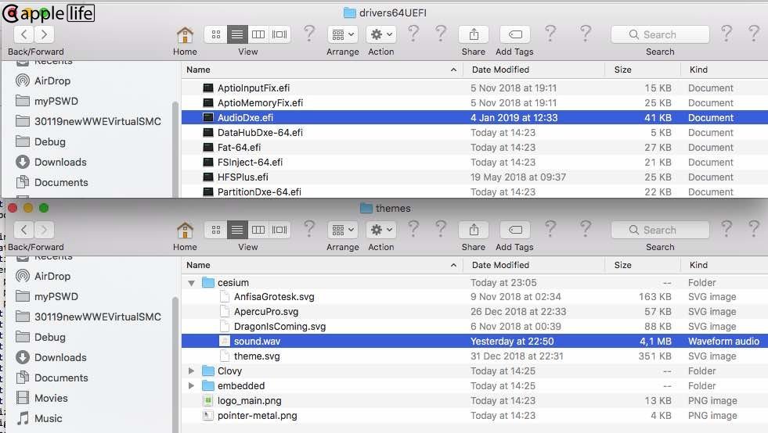Open myPSWD folder in drivers64UEFI sidebar
The height and width of the screenshot is (433, 768).
click(x=47, y=102)
